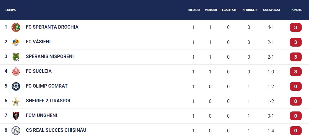Click the Victorii column header
This screenshot has width=309, height=138.
coord(211,10)
